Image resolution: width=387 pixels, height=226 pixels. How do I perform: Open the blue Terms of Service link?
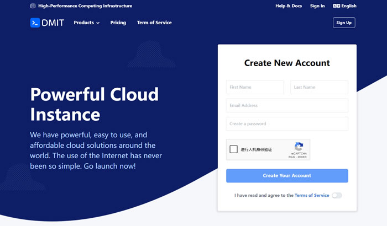pyautogui.click(x=312, y=195)
